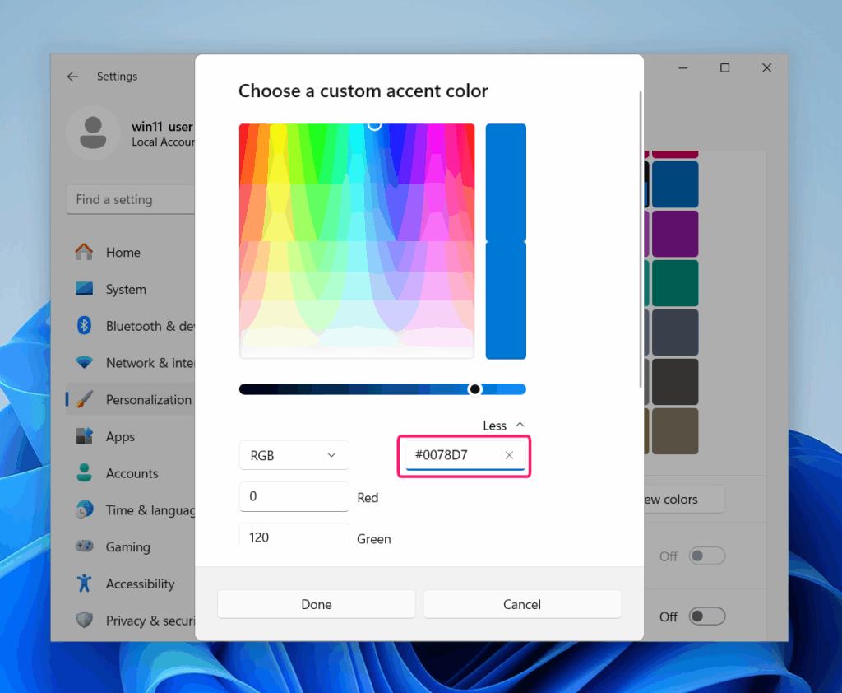The height and width of the screenshot is (693, 842).
Task: Open the Accounts sidebar icon
Action: click(x=85, y=472)
